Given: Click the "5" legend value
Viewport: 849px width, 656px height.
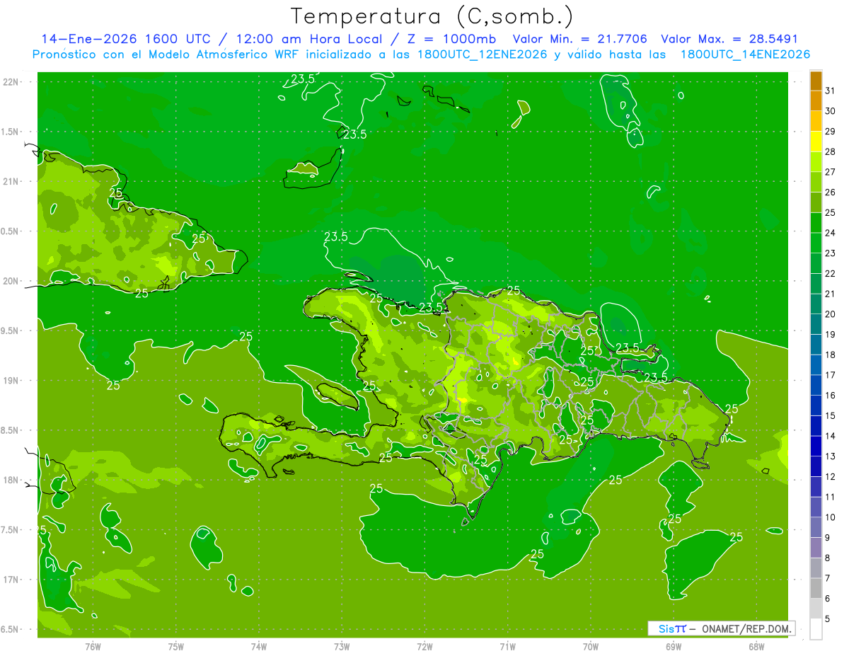Looking at the screenshot, I should coord(828,619).
